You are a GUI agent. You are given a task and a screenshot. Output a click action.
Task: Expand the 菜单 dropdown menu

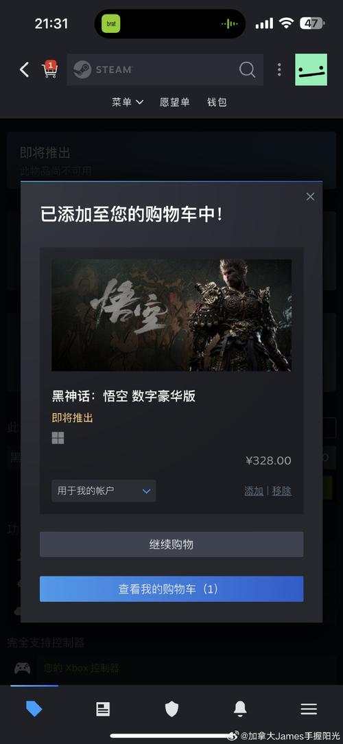[128, 102]
